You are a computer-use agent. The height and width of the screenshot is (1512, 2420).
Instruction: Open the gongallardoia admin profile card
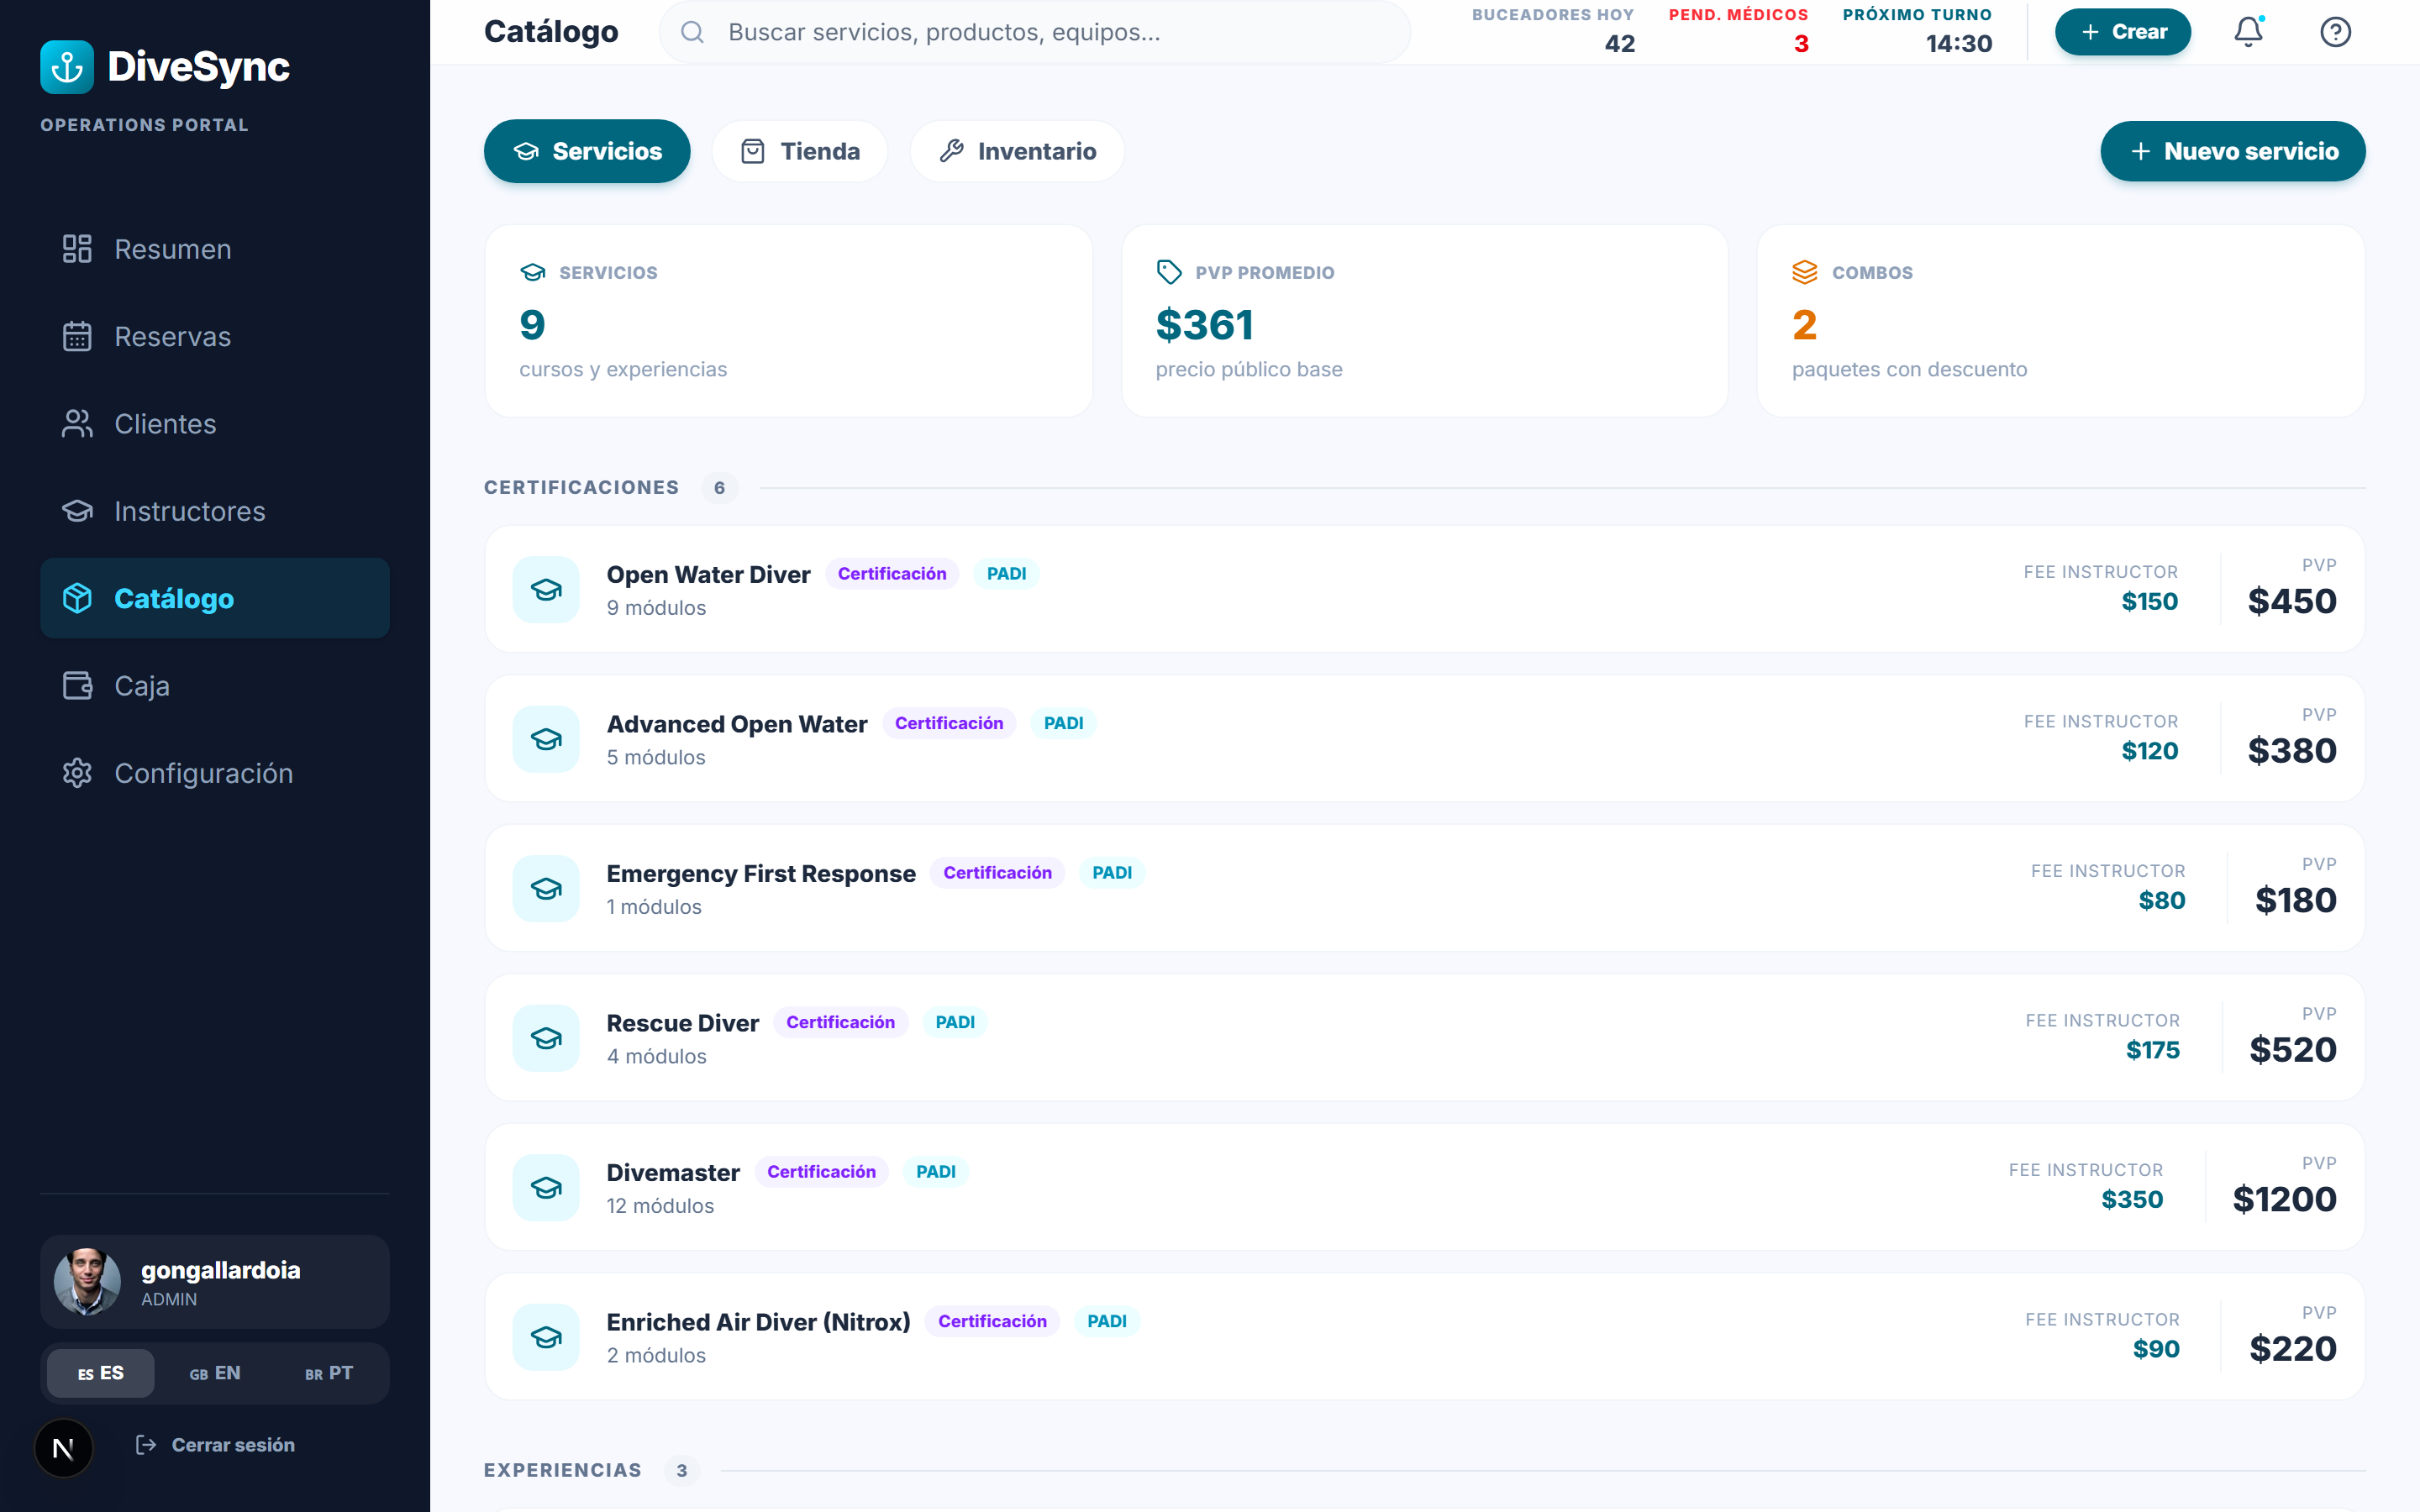(215, 1281)
